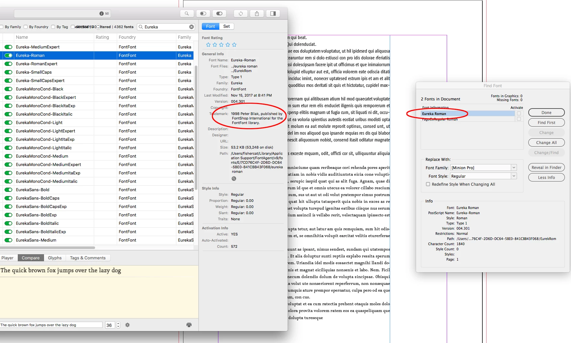Screen dimensions: 571x343
Task: Click the Change All button
Action: click(546, 142)
